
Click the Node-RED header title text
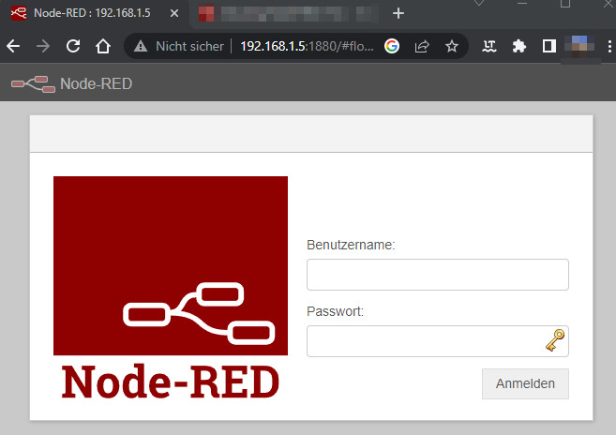97,84
